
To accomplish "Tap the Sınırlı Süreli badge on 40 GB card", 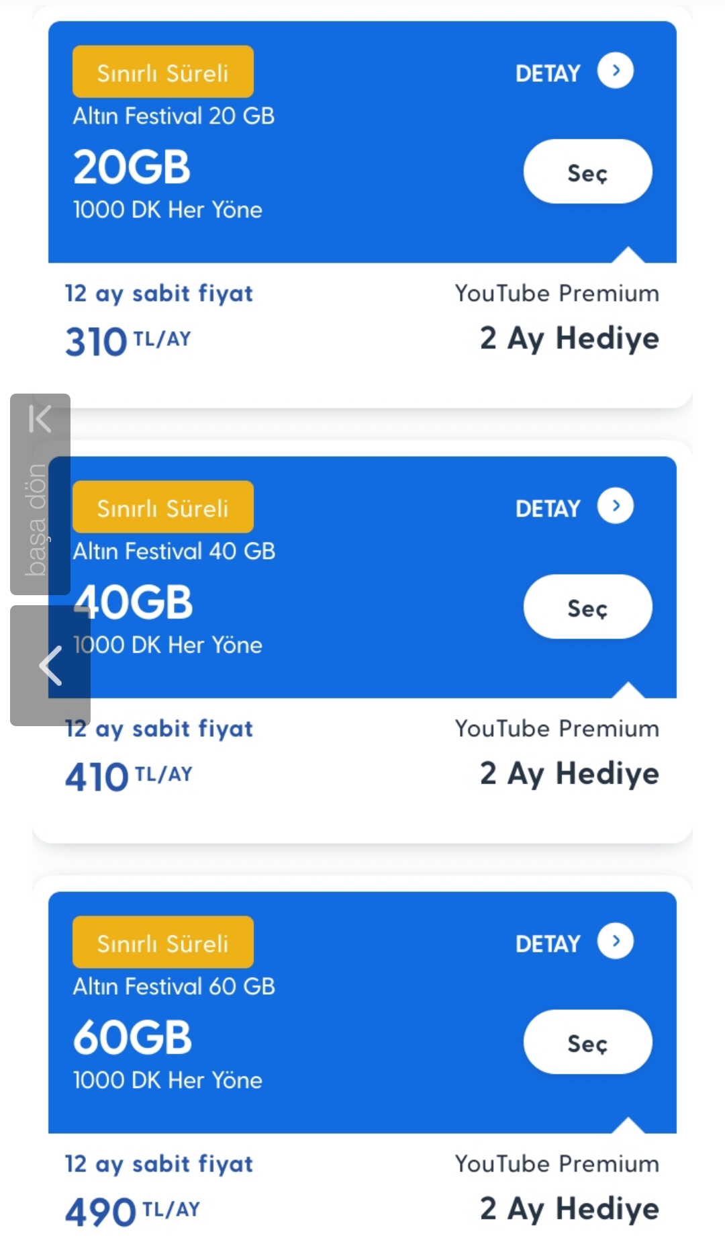I will pyautogui.click(x=163, y=507).
